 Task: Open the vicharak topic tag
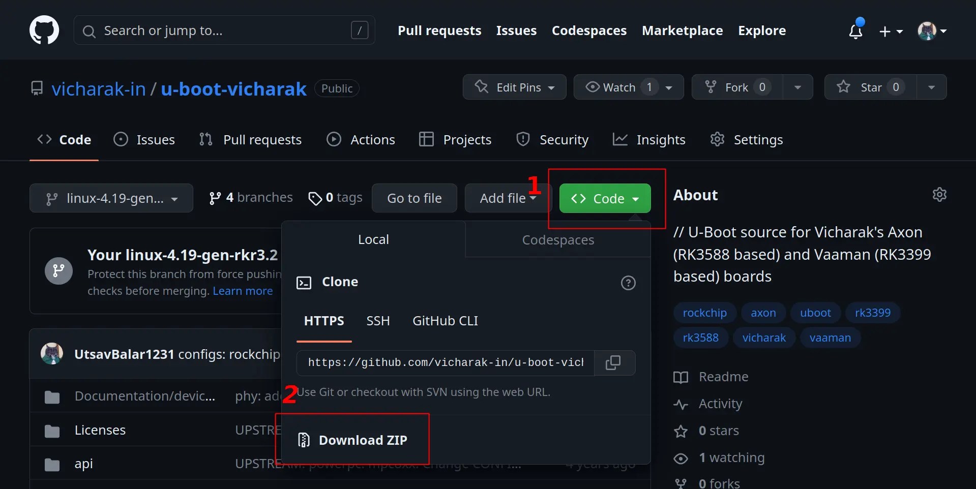(764, 338)
